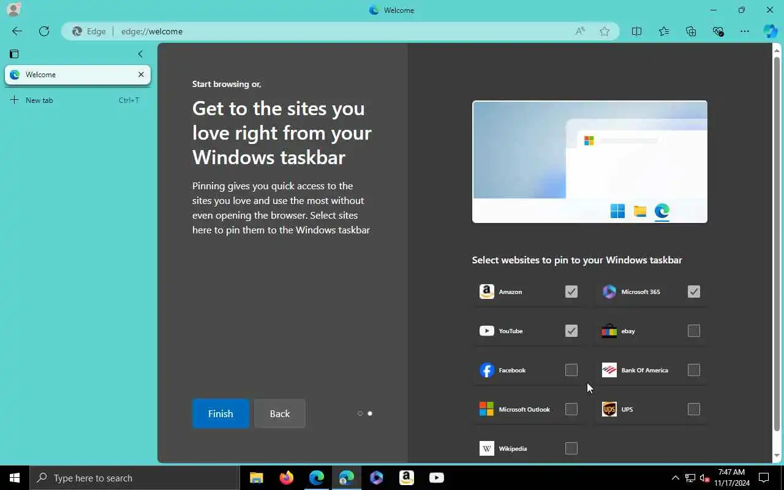This screenshot has width=784, height=490.
Task: Open Browser essentials heart icon
Action: pos(718,31)
